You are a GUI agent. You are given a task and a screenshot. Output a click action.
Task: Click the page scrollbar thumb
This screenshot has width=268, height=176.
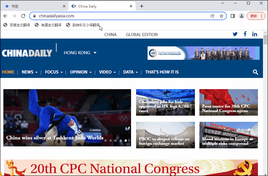[265, 40]
